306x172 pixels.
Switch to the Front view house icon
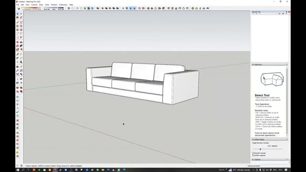click(176, 9)
